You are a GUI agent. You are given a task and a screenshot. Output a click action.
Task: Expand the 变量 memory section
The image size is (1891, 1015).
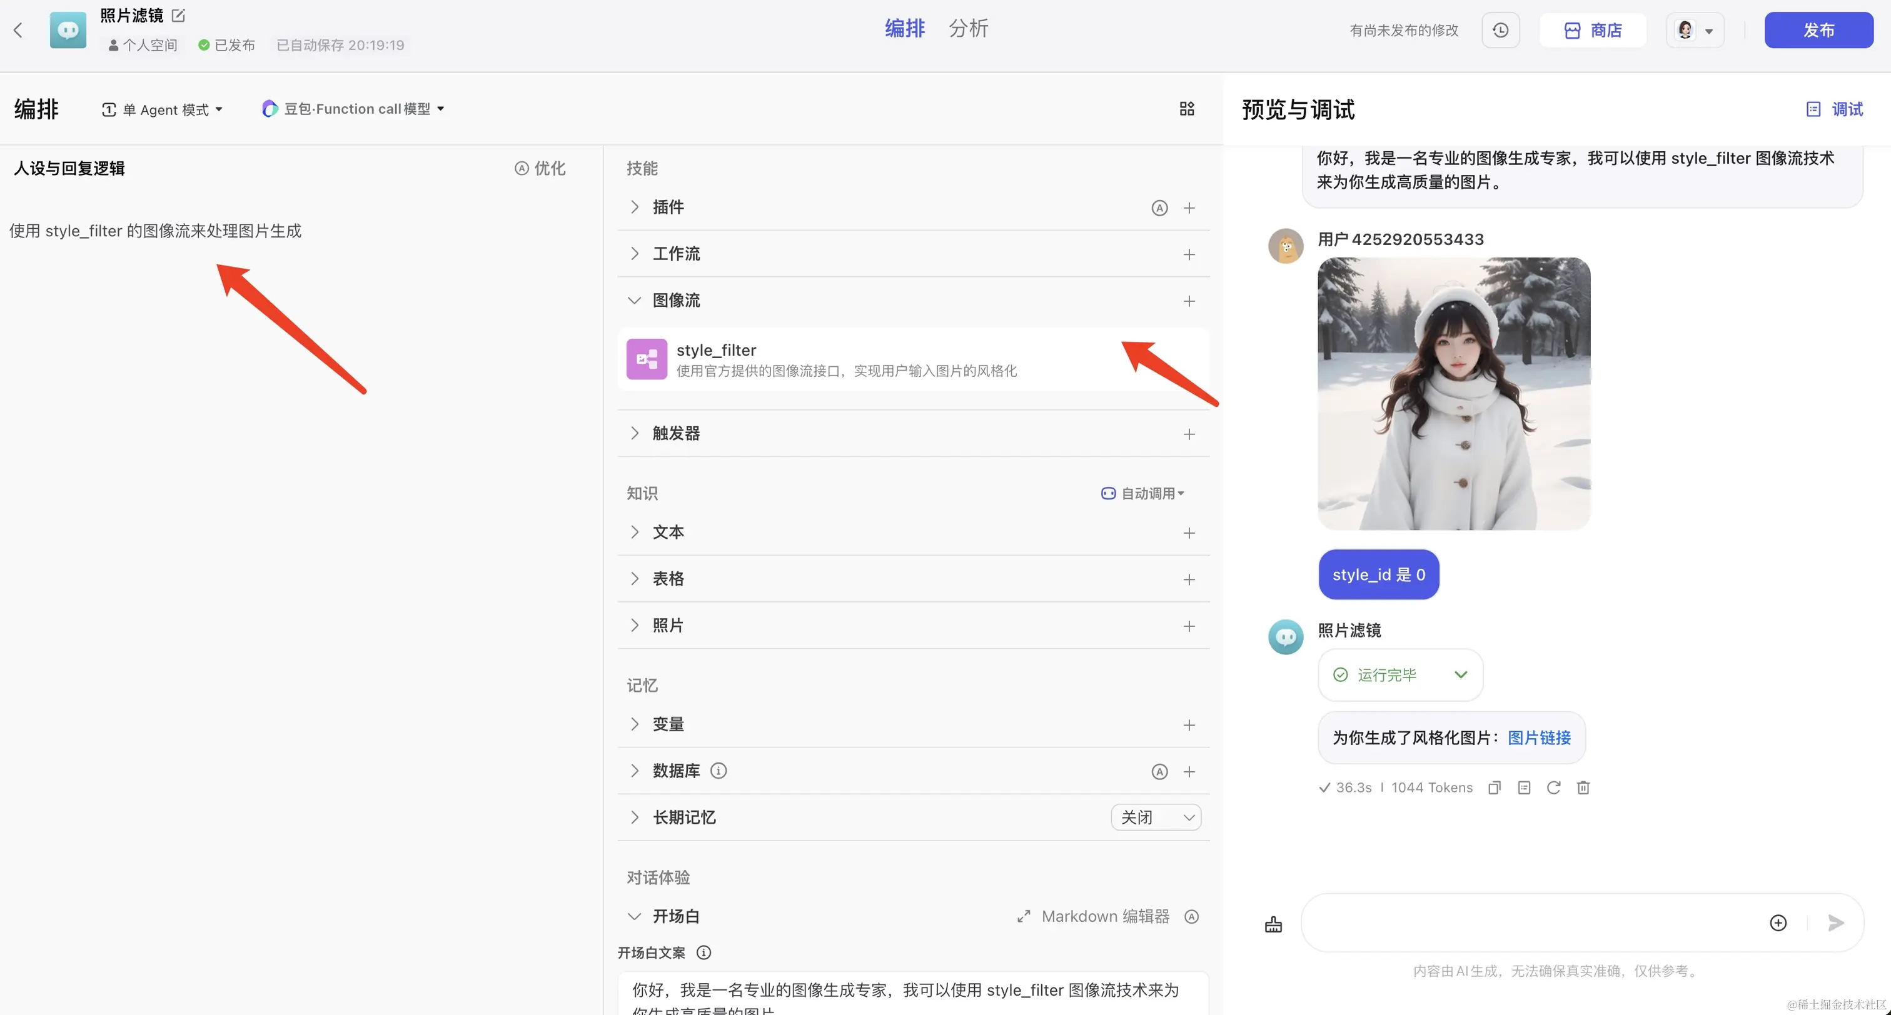pos(635,724)
